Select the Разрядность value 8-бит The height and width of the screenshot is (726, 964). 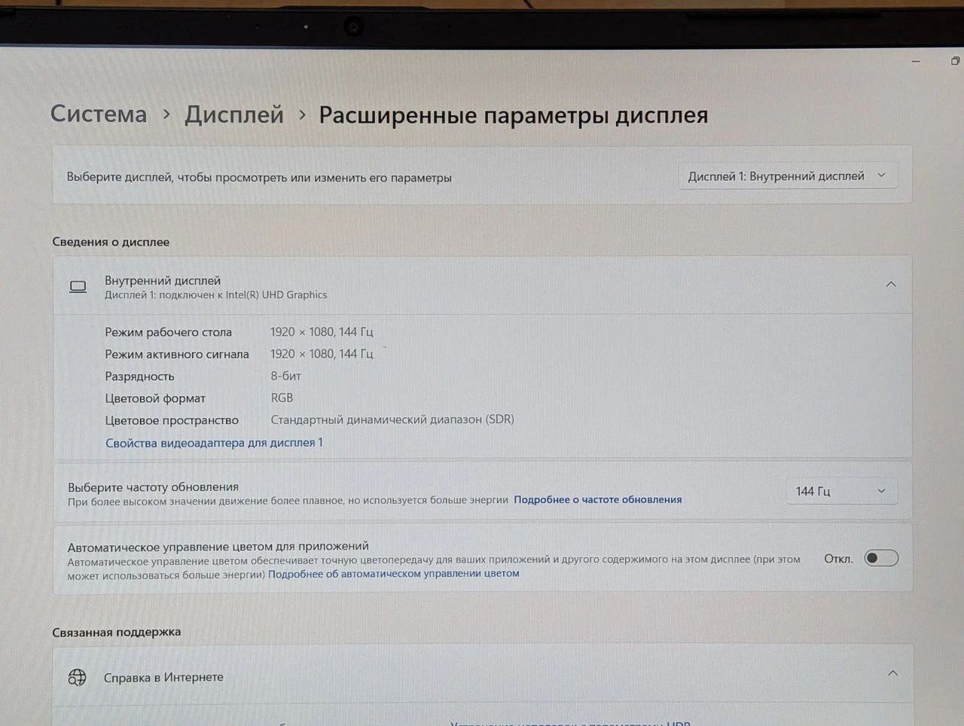[285, 375]
